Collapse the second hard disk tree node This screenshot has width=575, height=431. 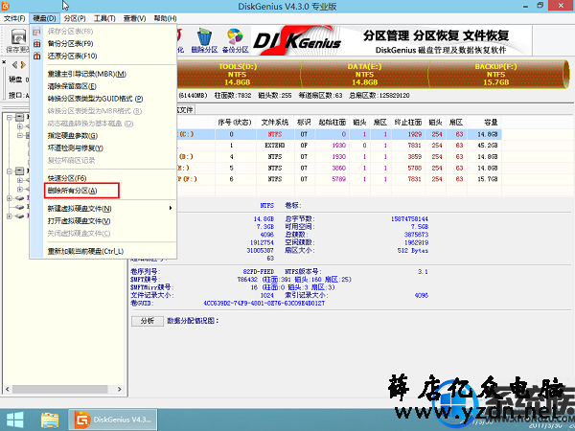pos(10,171)
